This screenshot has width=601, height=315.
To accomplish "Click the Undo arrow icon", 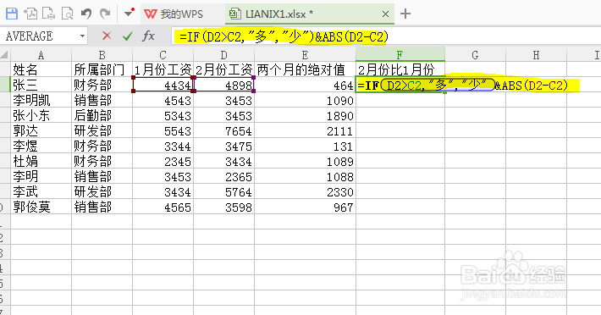I will (86, 14).
